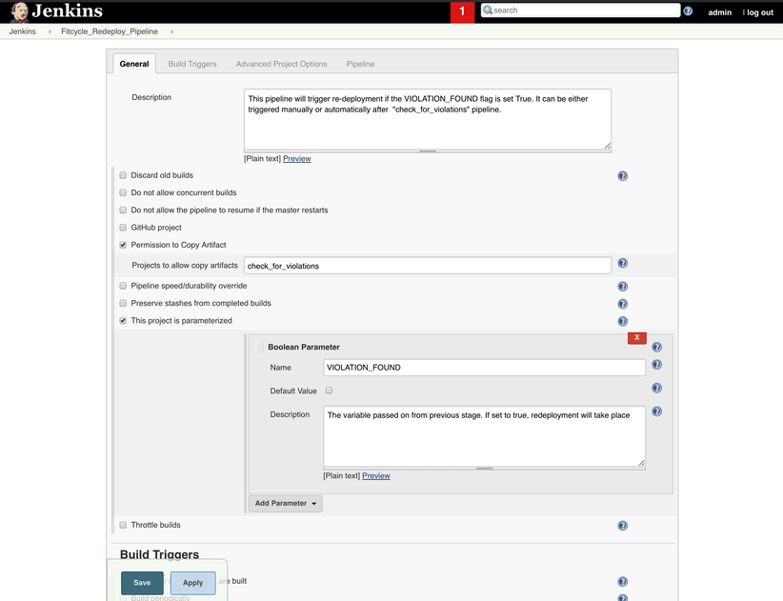Open help for Boolean Parameter header

coord(657,347)
